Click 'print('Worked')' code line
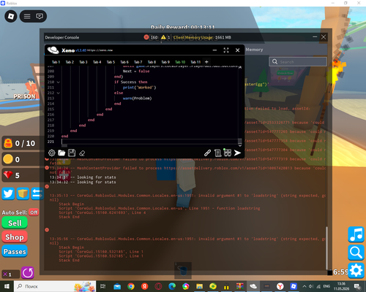This screenshot has height=292, width=366. [x=139, y=88]
